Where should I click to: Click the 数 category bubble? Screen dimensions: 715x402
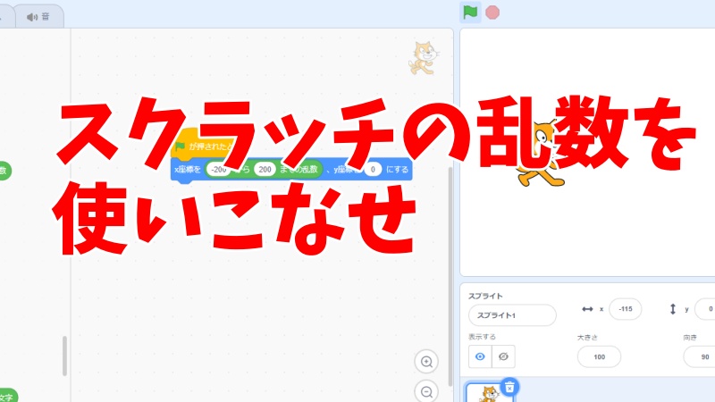click(x=4, y=171)
